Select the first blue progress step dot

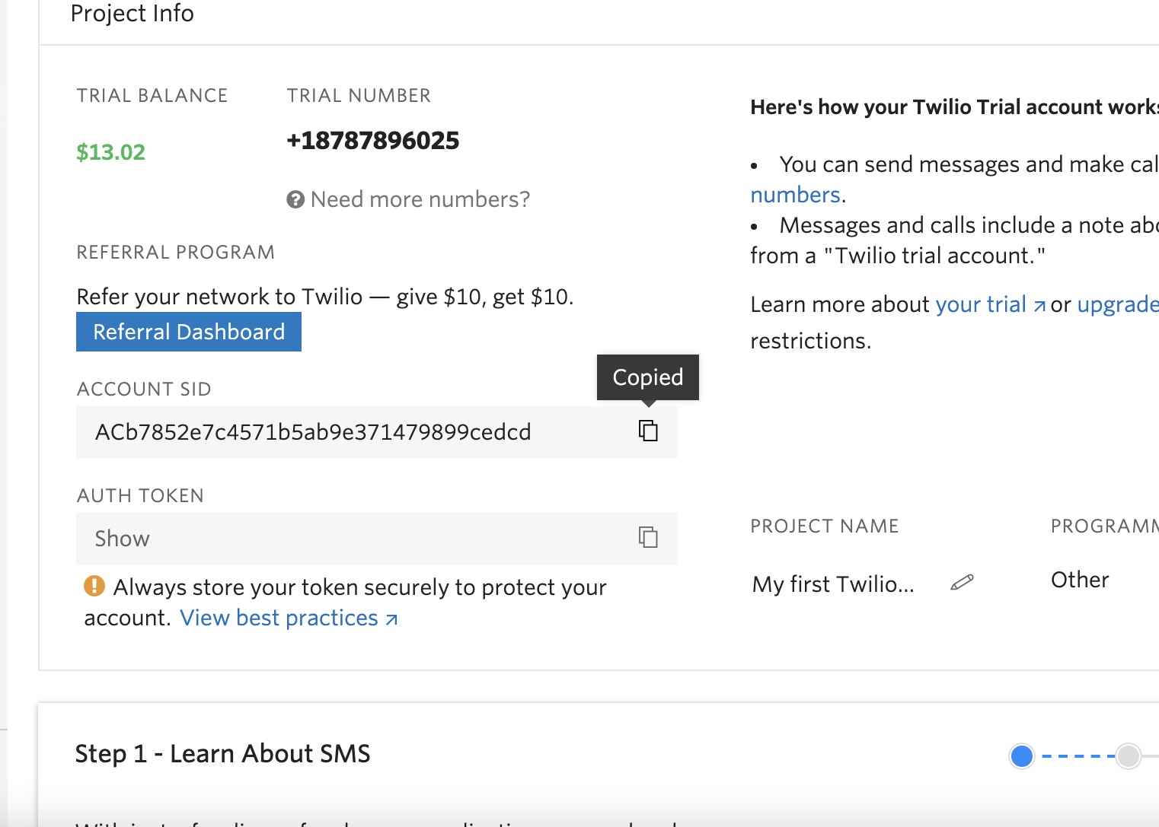coord(1022,756)
